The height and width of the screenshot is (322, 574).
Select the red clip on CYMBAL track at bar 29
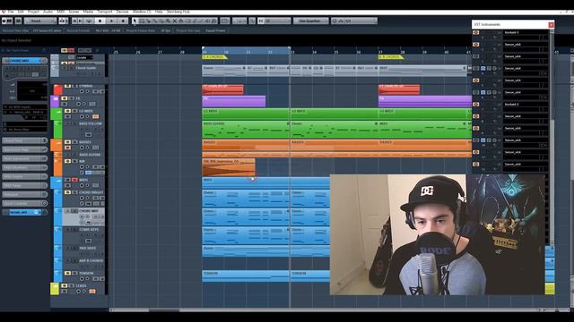pyautogui.click(x=223, y=89)
